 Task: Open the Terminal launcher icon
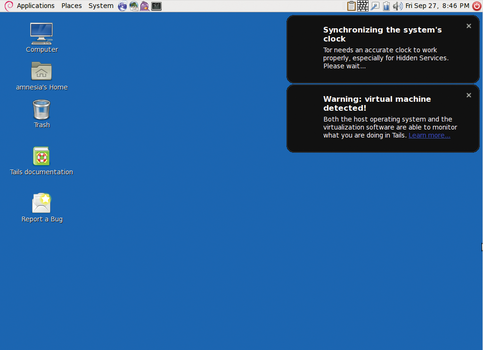click(x=156, y=6)
